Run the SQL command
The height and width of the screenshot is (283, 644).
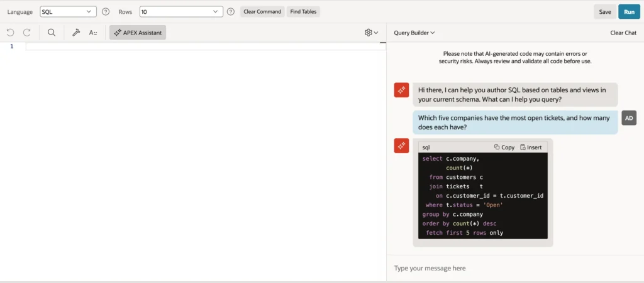[x=629, y=12]
